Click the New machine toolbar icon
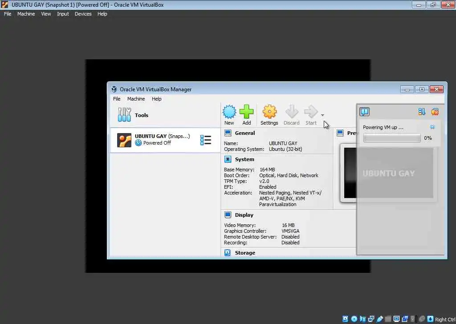This screenshot has height=324, width=456. (x=229, y=112)
